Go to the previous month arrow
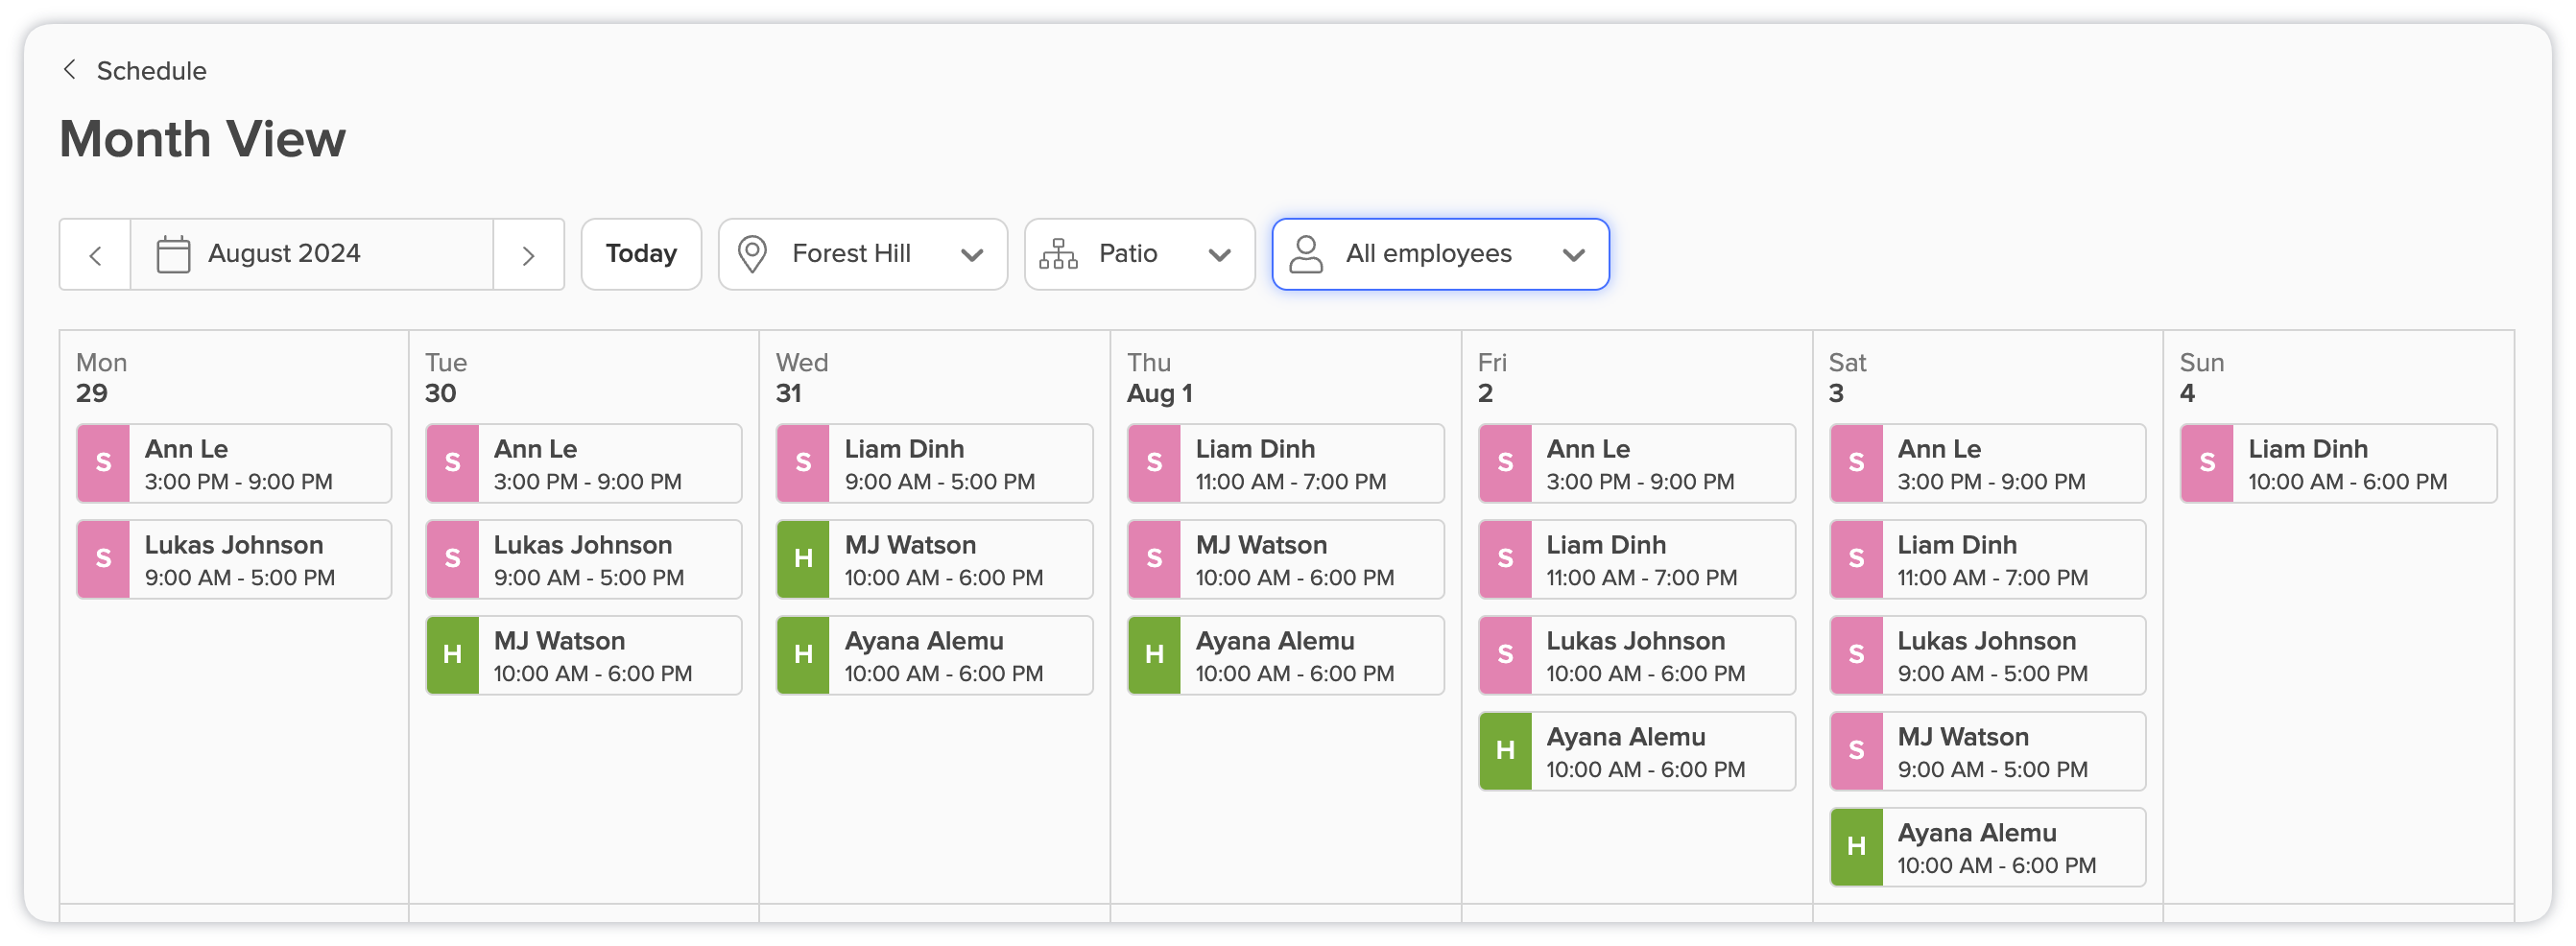Screen dimensions: 2576x946 click(95, 255)
